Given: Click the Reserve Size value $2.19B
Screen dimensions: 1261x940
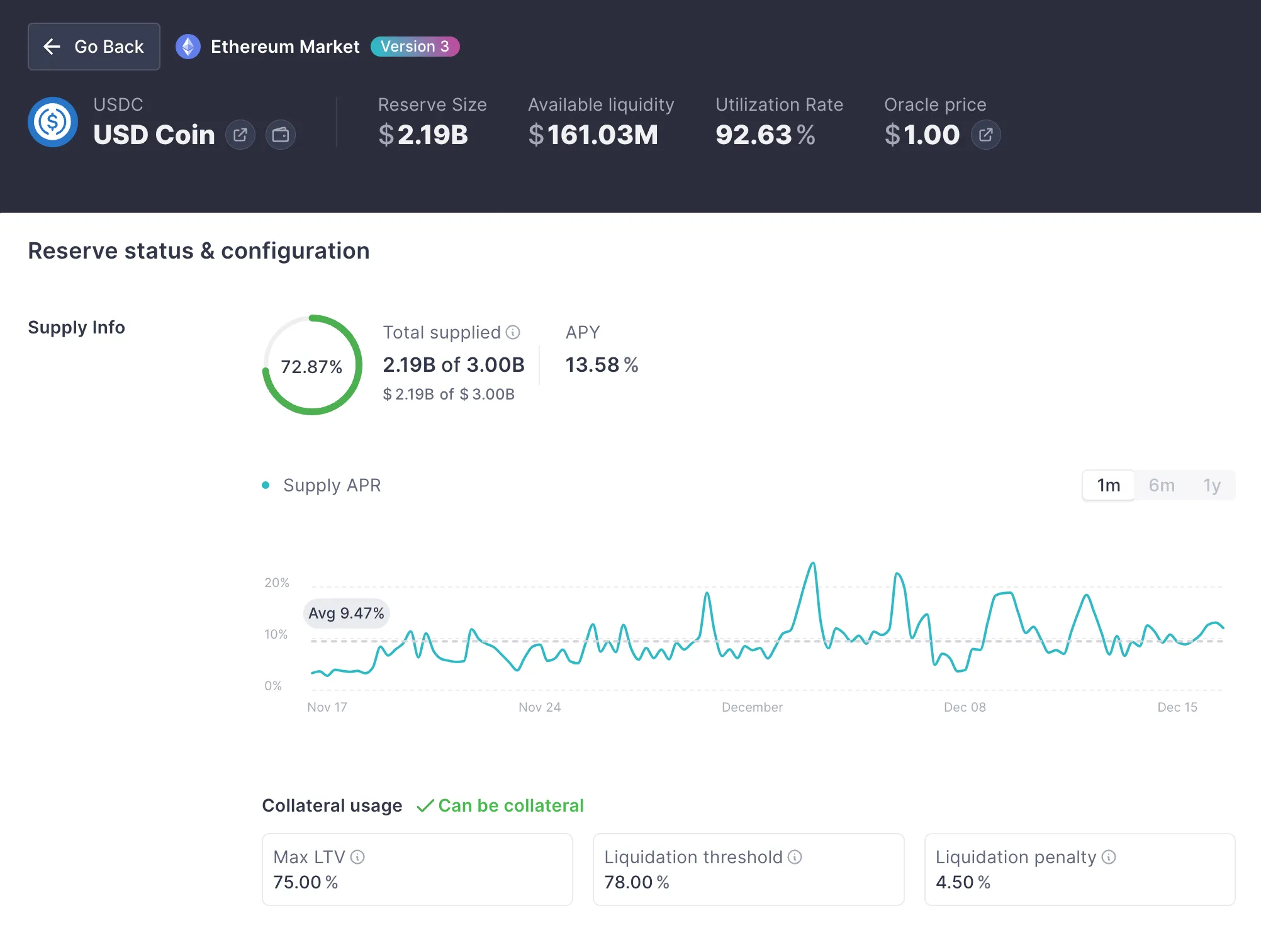Looking at the screenshot, I should click(423, 135).
